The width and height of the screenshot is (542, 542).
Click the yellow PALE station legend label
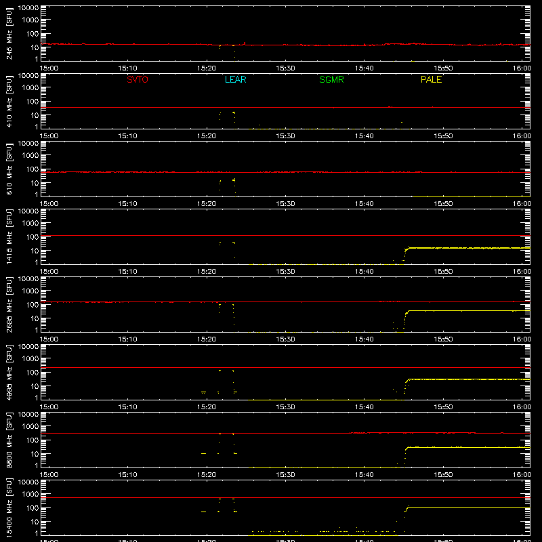tap(431, 79)
